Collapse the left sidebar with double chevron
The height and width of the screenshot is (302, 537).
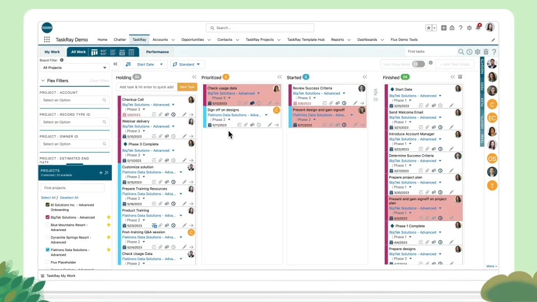(115, 64)
